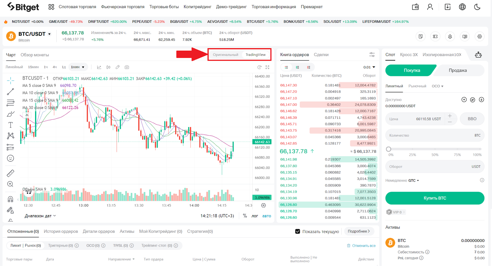Open the language globe icon
Viewport: 492px width, 266px height.
pyautogui.click(x=462, y=7)
